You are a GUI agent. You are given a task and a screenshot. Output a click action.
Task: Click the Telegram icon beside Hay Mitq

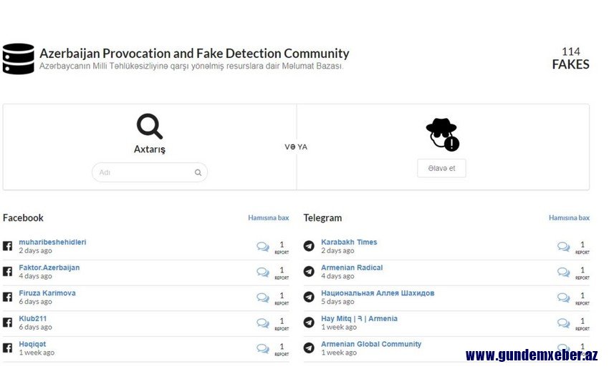click(309, 323)
